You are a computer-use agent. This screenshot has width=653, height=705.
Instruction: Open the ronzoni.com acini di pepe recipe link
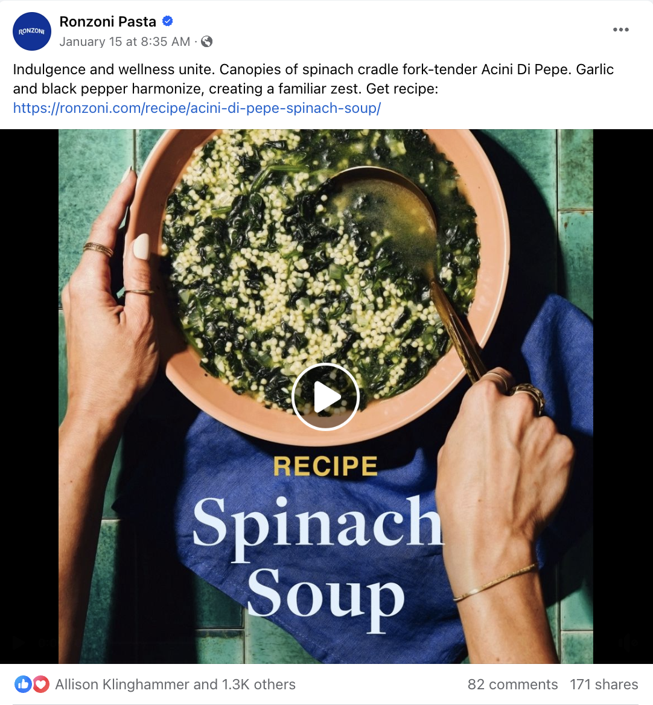pyautogui.click(x=197, y=108)
